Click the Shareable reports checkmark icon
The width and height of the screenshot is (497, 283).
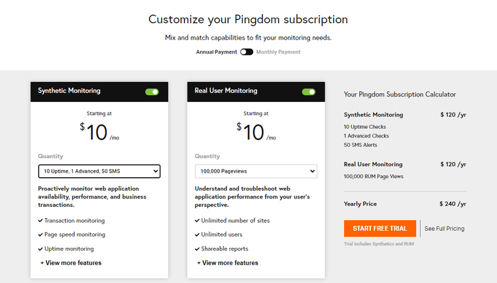[197, 249]
